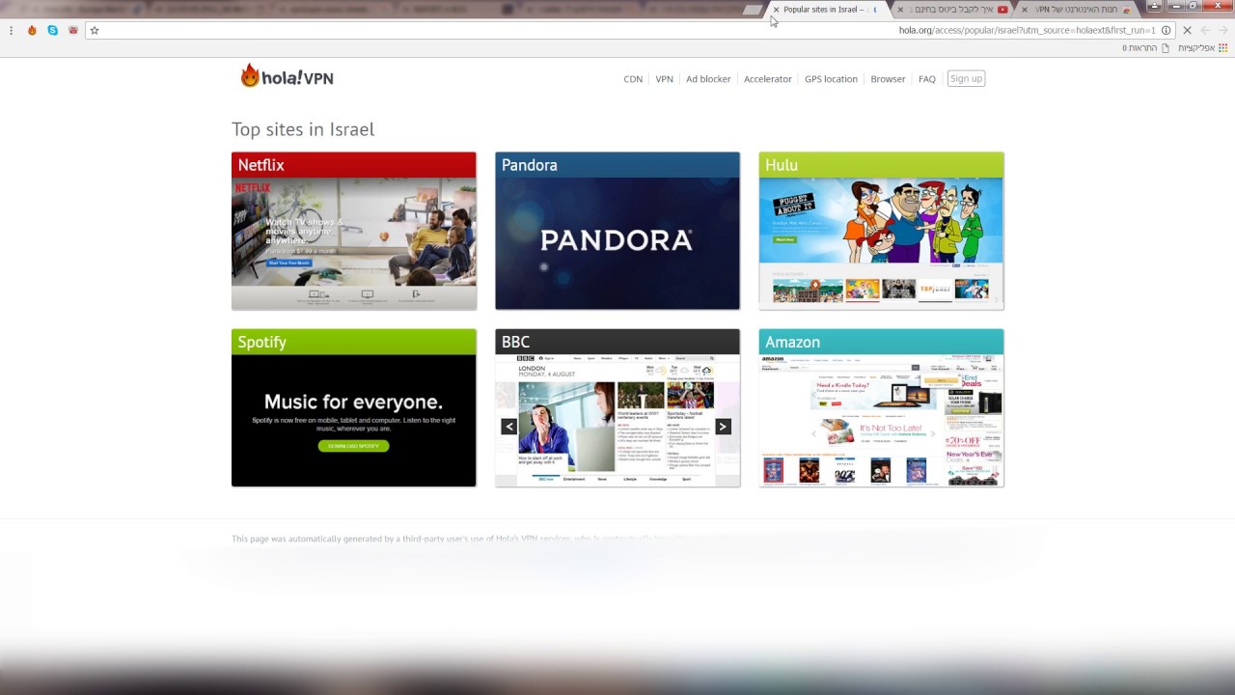The height and width of the screenshot is (695, 1235).
Task: Open the VPN navigation link
Action: tap(665, 79)
